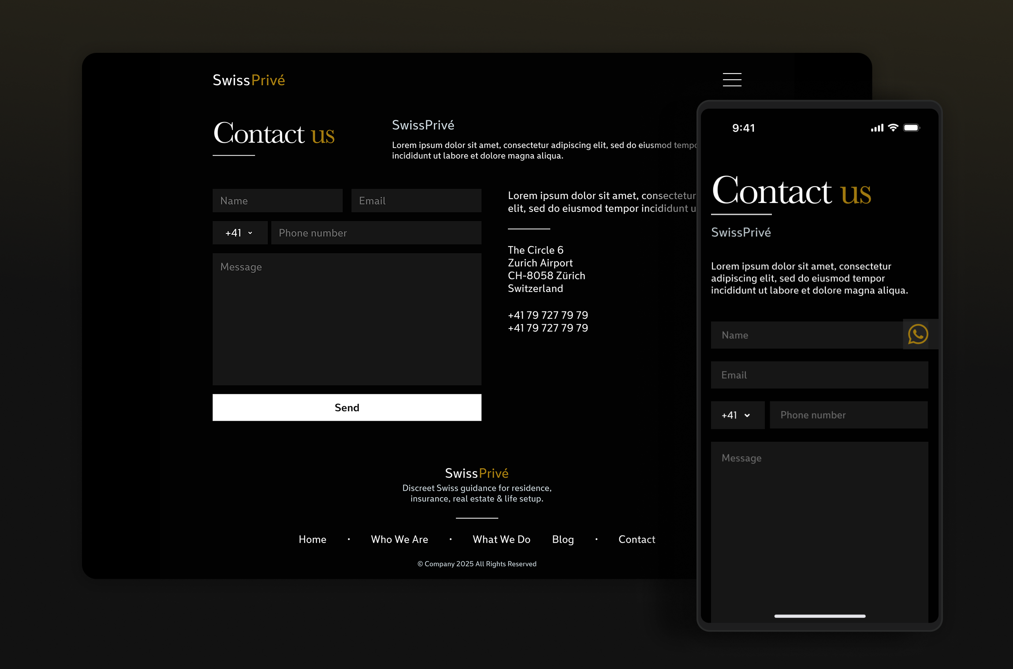Open Home in the footer navigation

click(312, 540)
